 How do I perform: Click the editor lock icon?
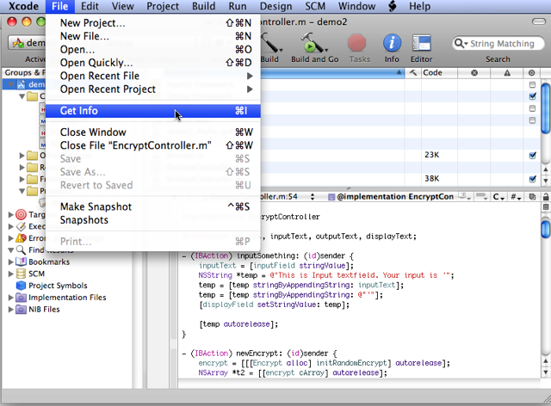click(546, 197)
